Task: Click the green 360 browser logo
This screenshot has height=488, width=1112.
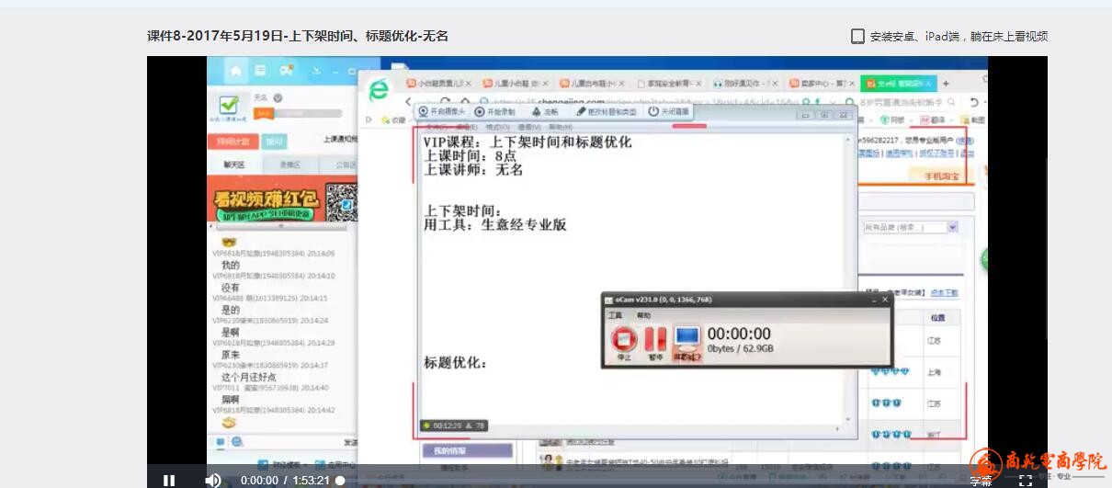Action: coord(378,90)
